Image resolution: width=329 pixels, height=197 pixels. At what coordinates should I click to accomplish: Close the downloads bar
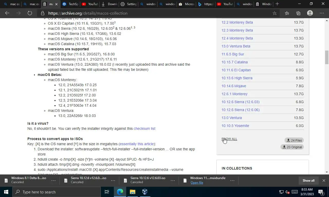(324, 180)
